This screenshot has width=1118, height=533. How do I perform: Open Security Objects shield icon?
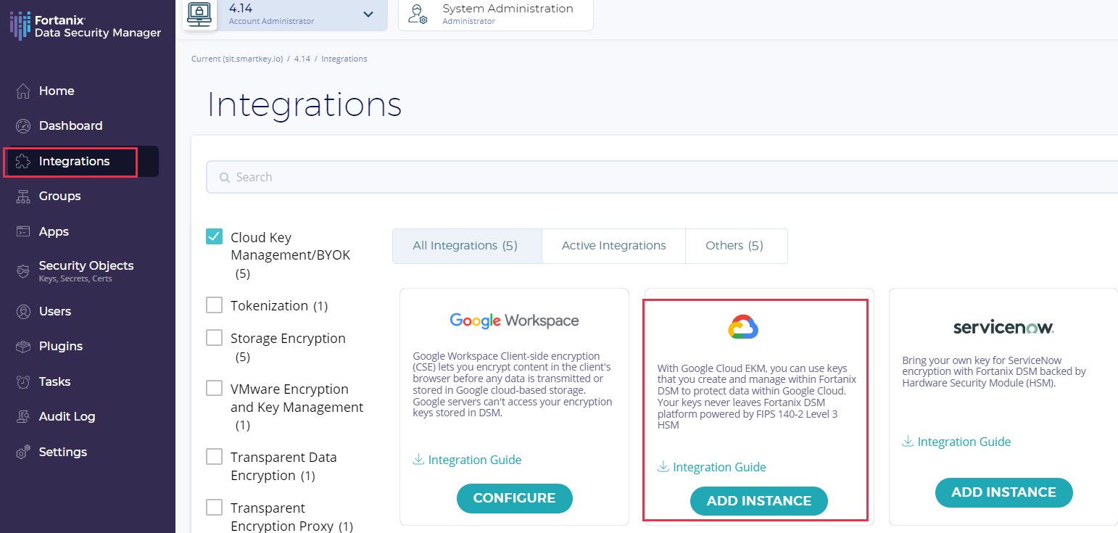tap(23, 270)
